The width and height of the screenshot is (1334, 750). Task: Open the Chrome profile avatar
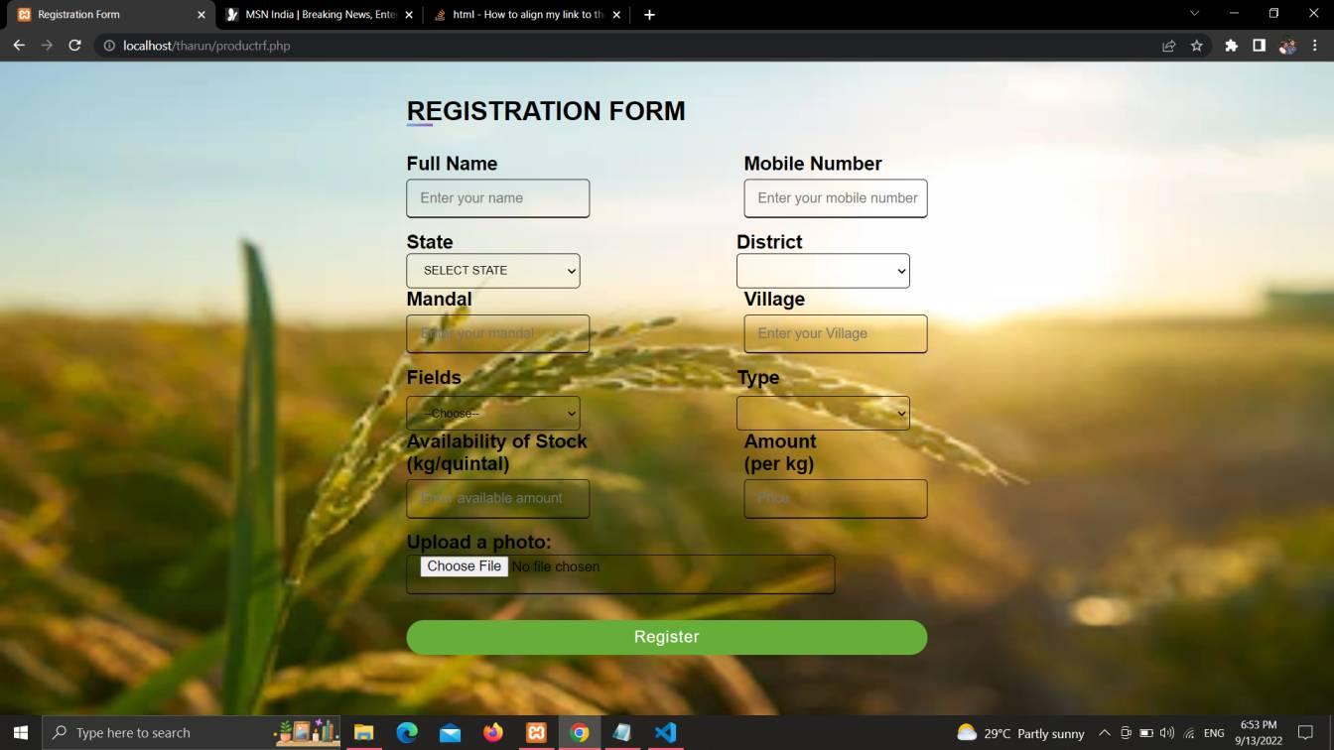(1287, 46)
